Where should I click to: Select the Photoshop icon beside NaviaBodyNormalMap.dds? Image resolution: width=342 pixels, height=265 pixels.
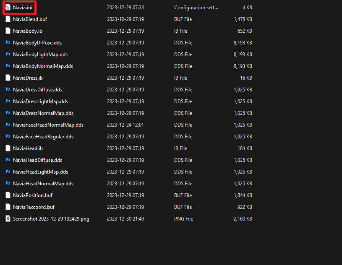click(x=8, y=66)
